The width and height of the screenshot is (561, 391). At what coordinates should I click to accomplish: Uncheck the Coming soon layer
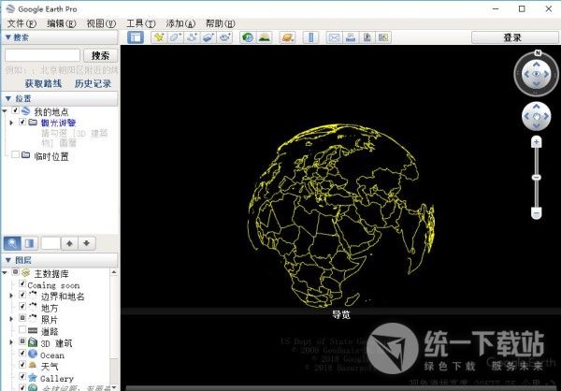click(22, 284)
